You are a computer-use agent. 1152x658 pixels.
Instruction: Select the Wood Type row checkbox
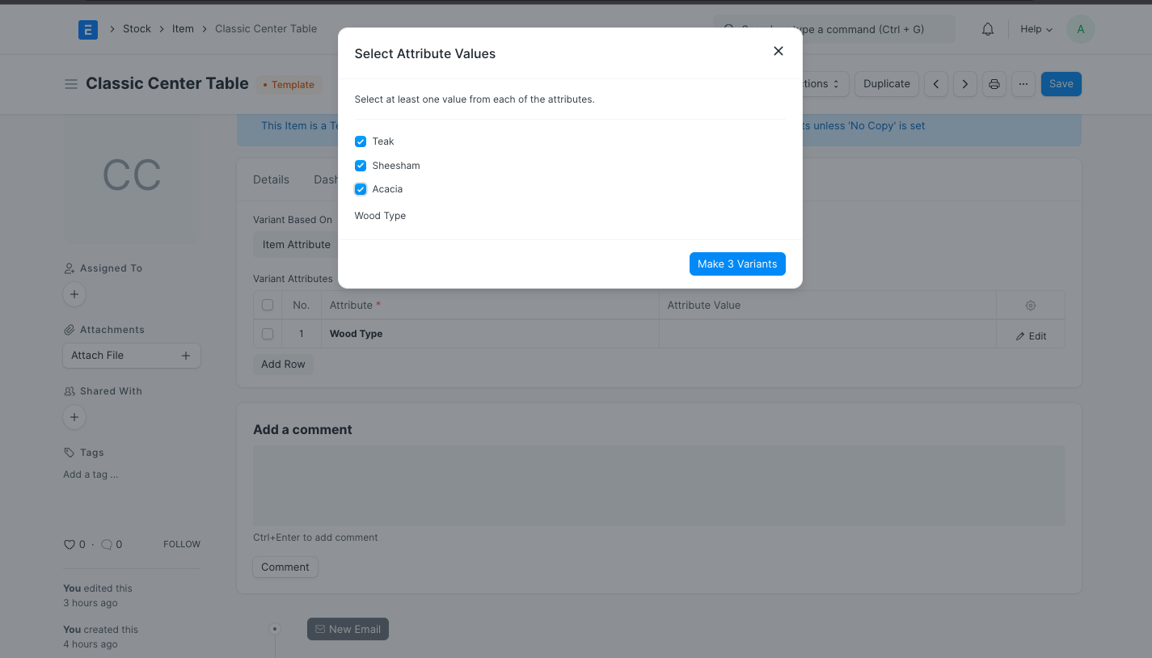click(268, 333)
